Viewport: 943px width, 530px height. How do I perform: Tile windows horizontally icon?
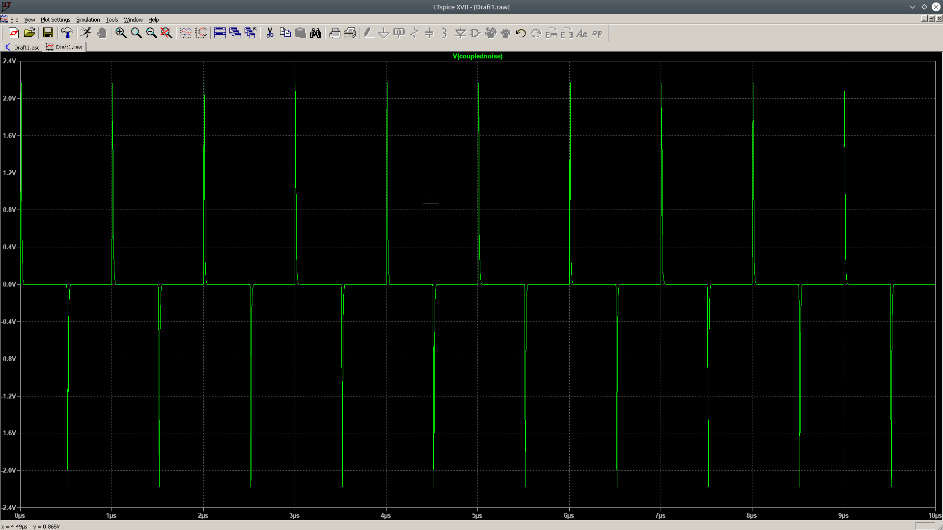point(220,33)
